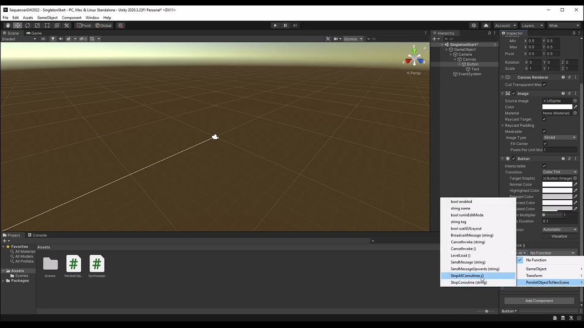Select the Hand tool
Screen dimensions: 584x328
coord(7,26)
